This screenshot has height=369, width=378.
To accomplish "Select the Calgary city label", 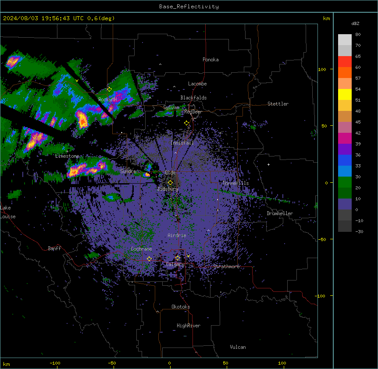I will tap(175, 264).
